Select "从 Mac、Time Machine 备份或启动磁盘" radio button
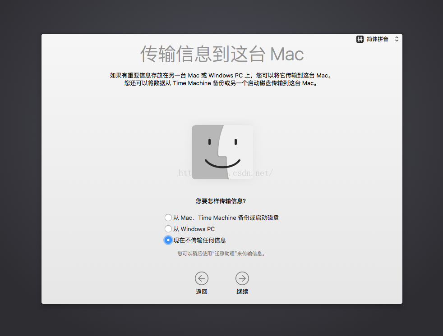 [x=168, y=218]
